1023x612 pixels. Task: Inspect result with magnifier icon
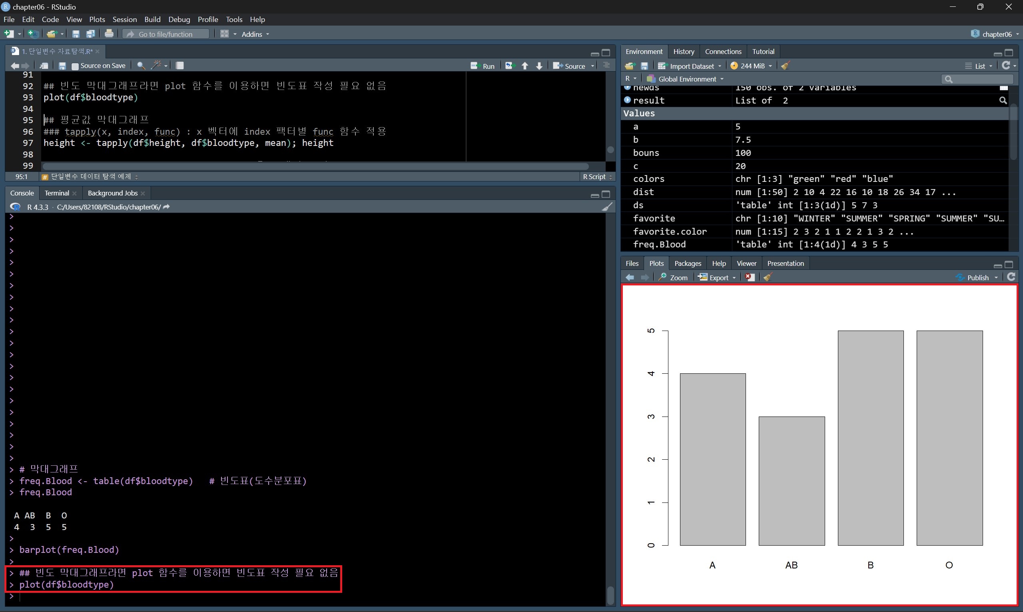(1003, 100)
